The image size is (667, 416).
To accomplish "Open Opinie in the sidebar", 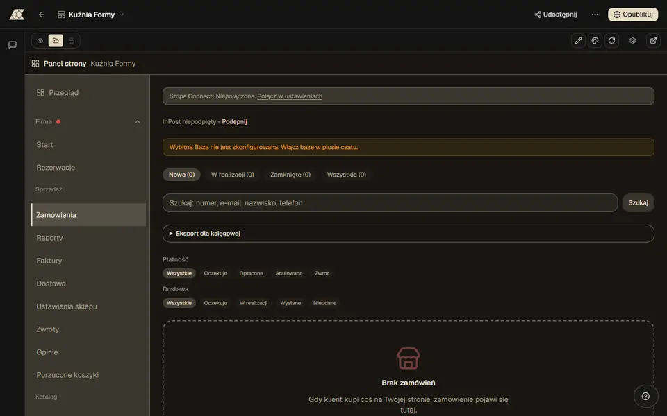I will point(88,352).
